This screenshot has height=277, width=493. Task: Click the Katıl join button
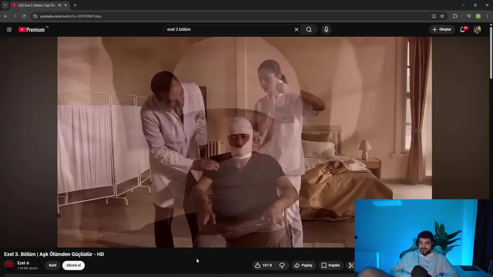(x=52, y=265)
